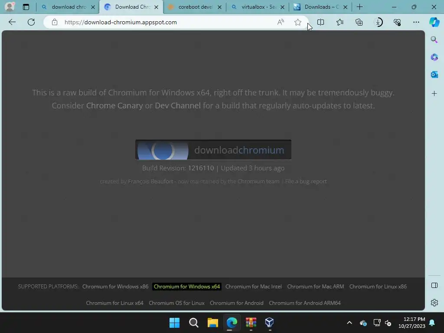The width and height of the screenshot is (444, 333).
Task: Close the 'download chro' search tab
Action: [93, 7]
